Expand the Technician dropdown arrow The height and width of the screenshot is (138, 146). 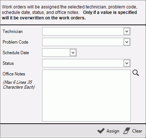tap(127, 31)
